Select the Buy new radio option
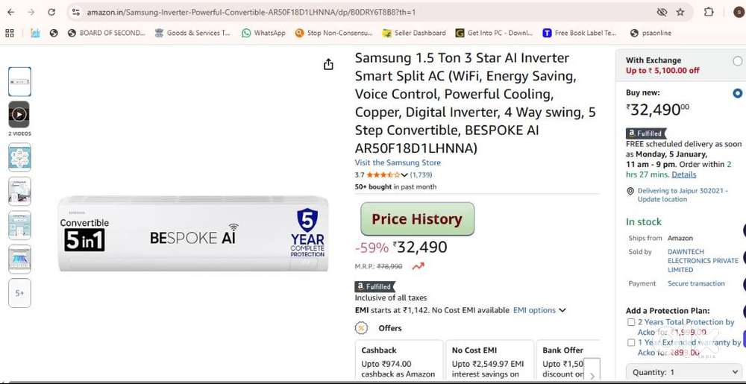The image size is (746, 384). pos(738,93)
